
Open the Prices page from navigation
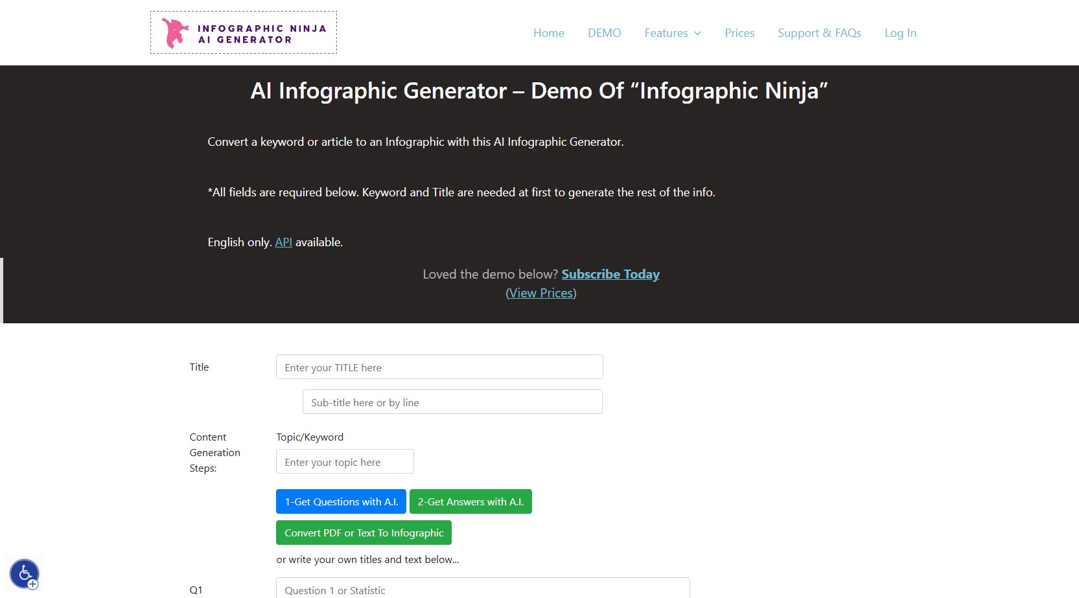coord(739,33)
